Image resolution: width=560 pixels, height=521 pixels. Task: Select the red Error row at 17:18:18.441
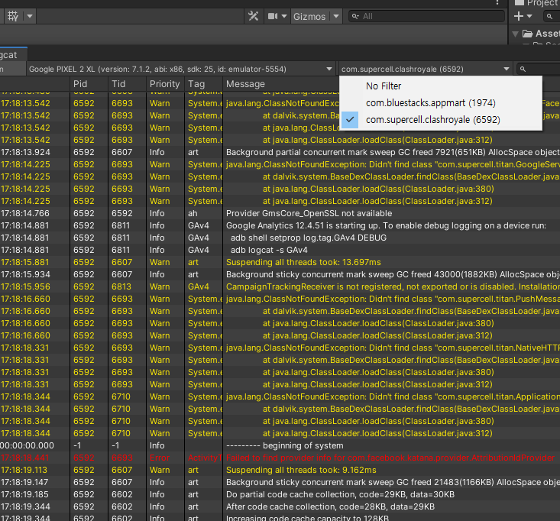coord(280,458)
